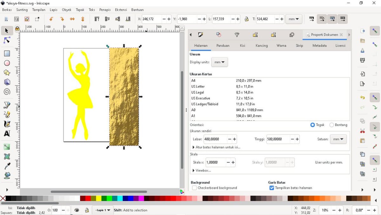Close the Properti Dokumen panel tab
The image size is (381, 215).
341,35
